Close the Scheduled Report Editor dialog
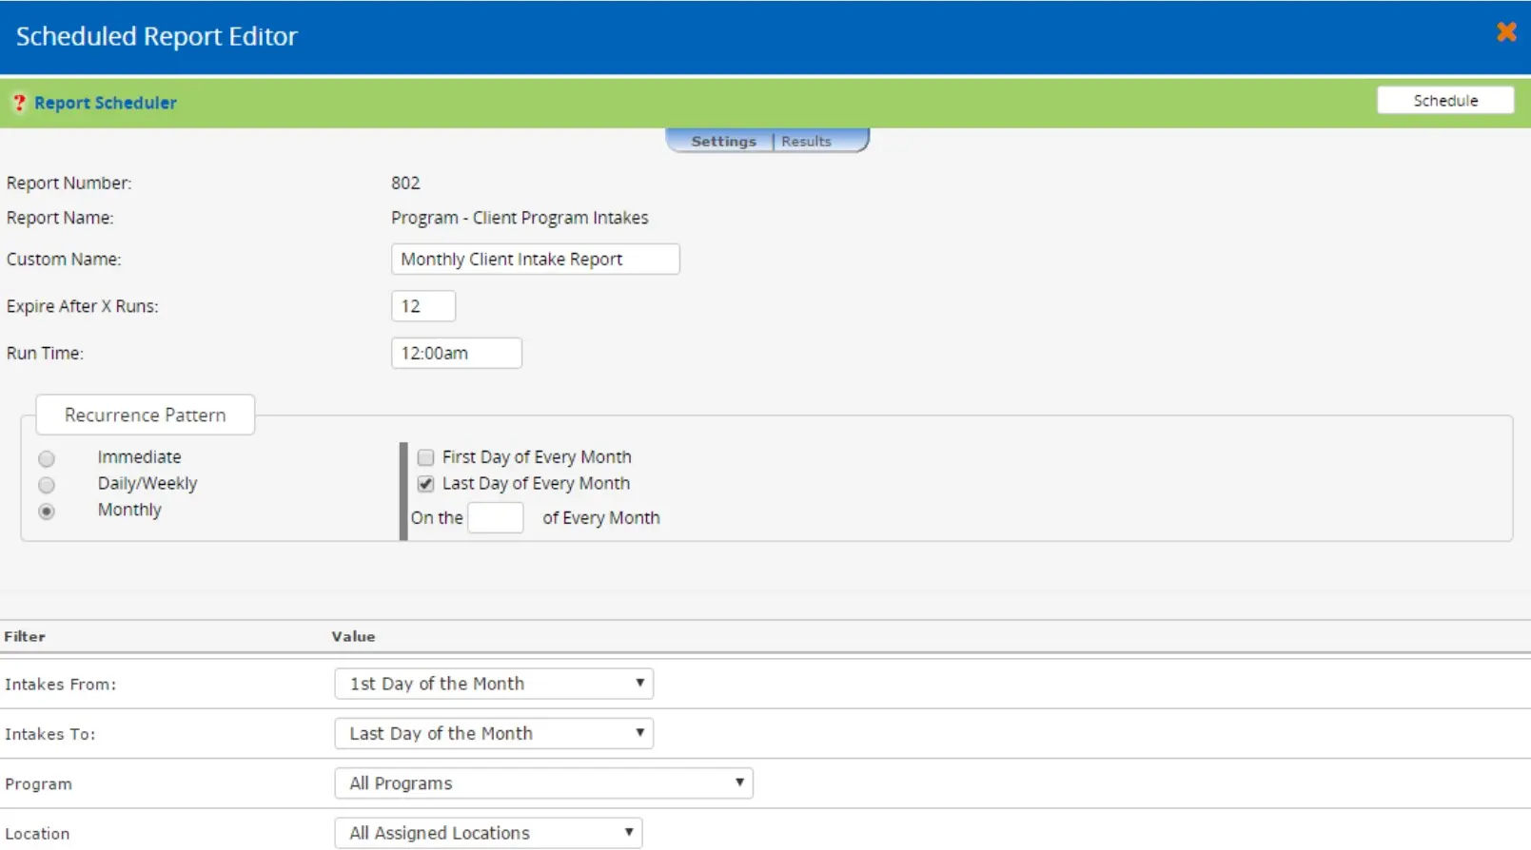The width and height of the screenshot is (1531, 850). [x=1506, y=32]
